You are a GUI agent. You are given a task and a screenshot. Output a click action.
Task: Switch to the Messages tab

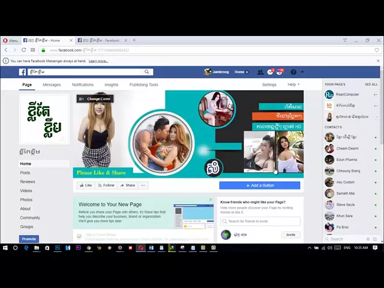point(52,85)
